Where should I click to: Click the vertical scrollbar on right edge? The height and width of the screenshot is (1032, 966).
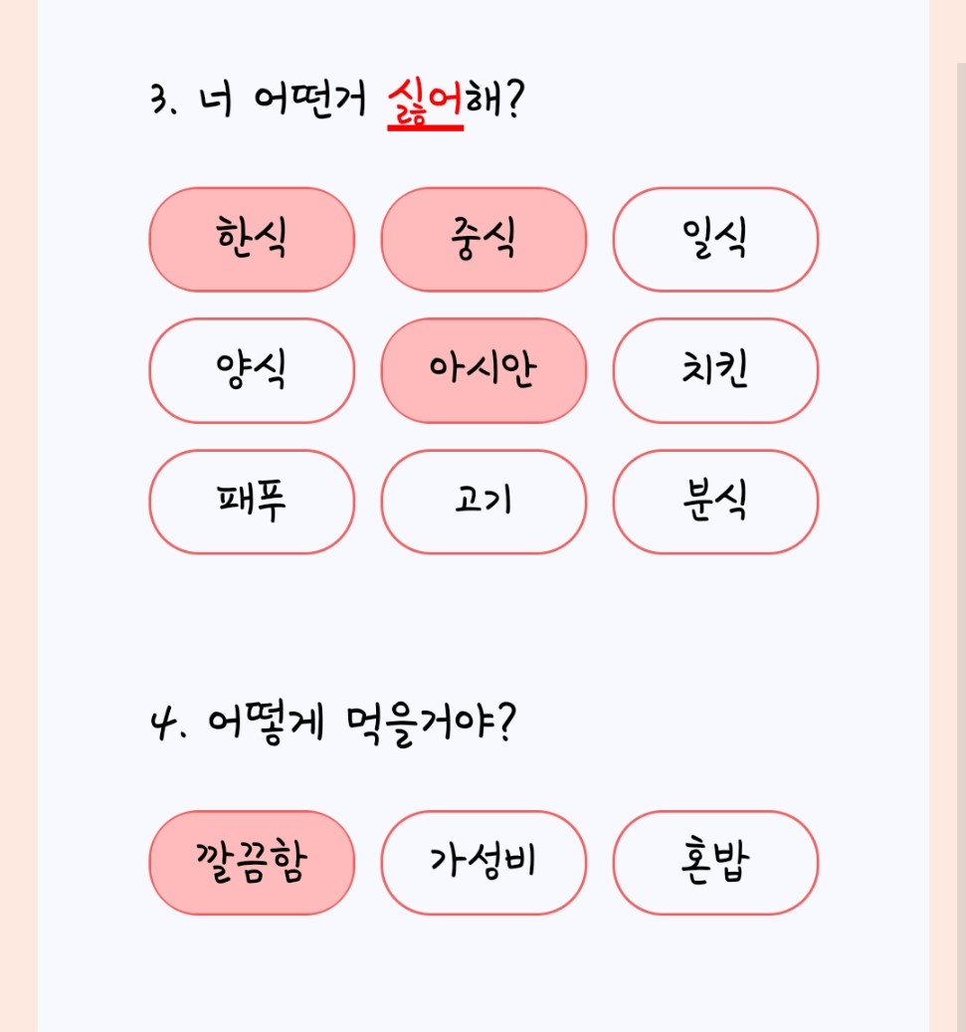tap(961, 546)
